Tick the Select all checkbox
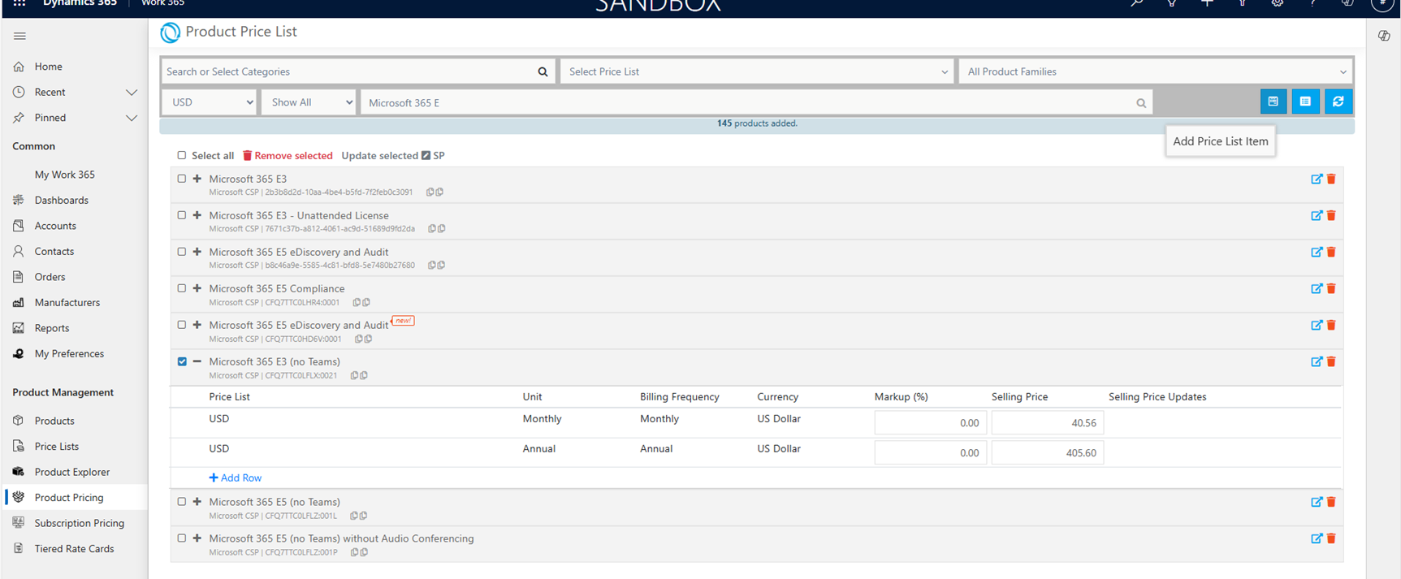The height and width of the screenshot is (579, 1401). (x=182, y=155)
